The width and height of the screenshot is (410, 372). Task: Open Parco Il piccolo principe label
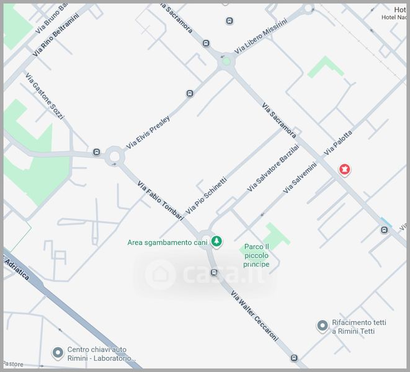point(257,255)
